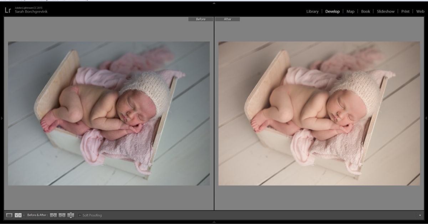Expand the right panel arrow
Screen dimensions: 428x224
(426, 118)
